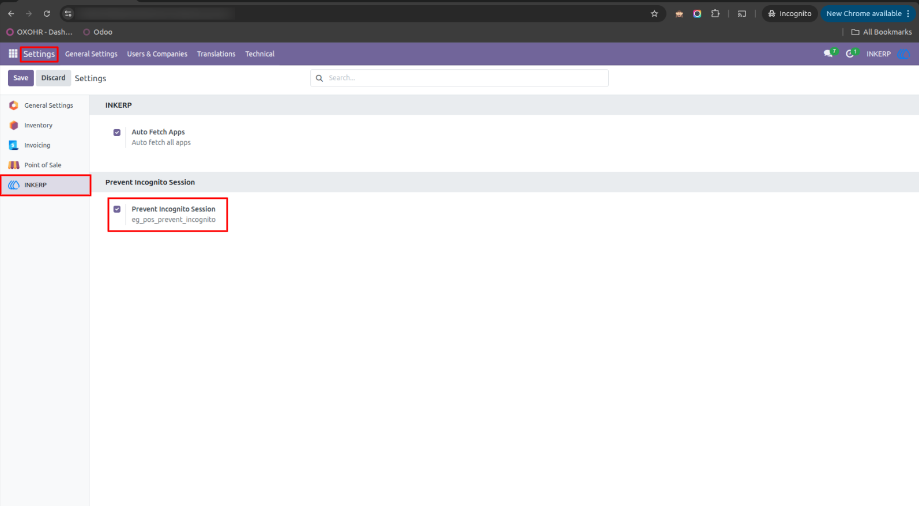Open the Odoo bookmark

coord(97,32)
